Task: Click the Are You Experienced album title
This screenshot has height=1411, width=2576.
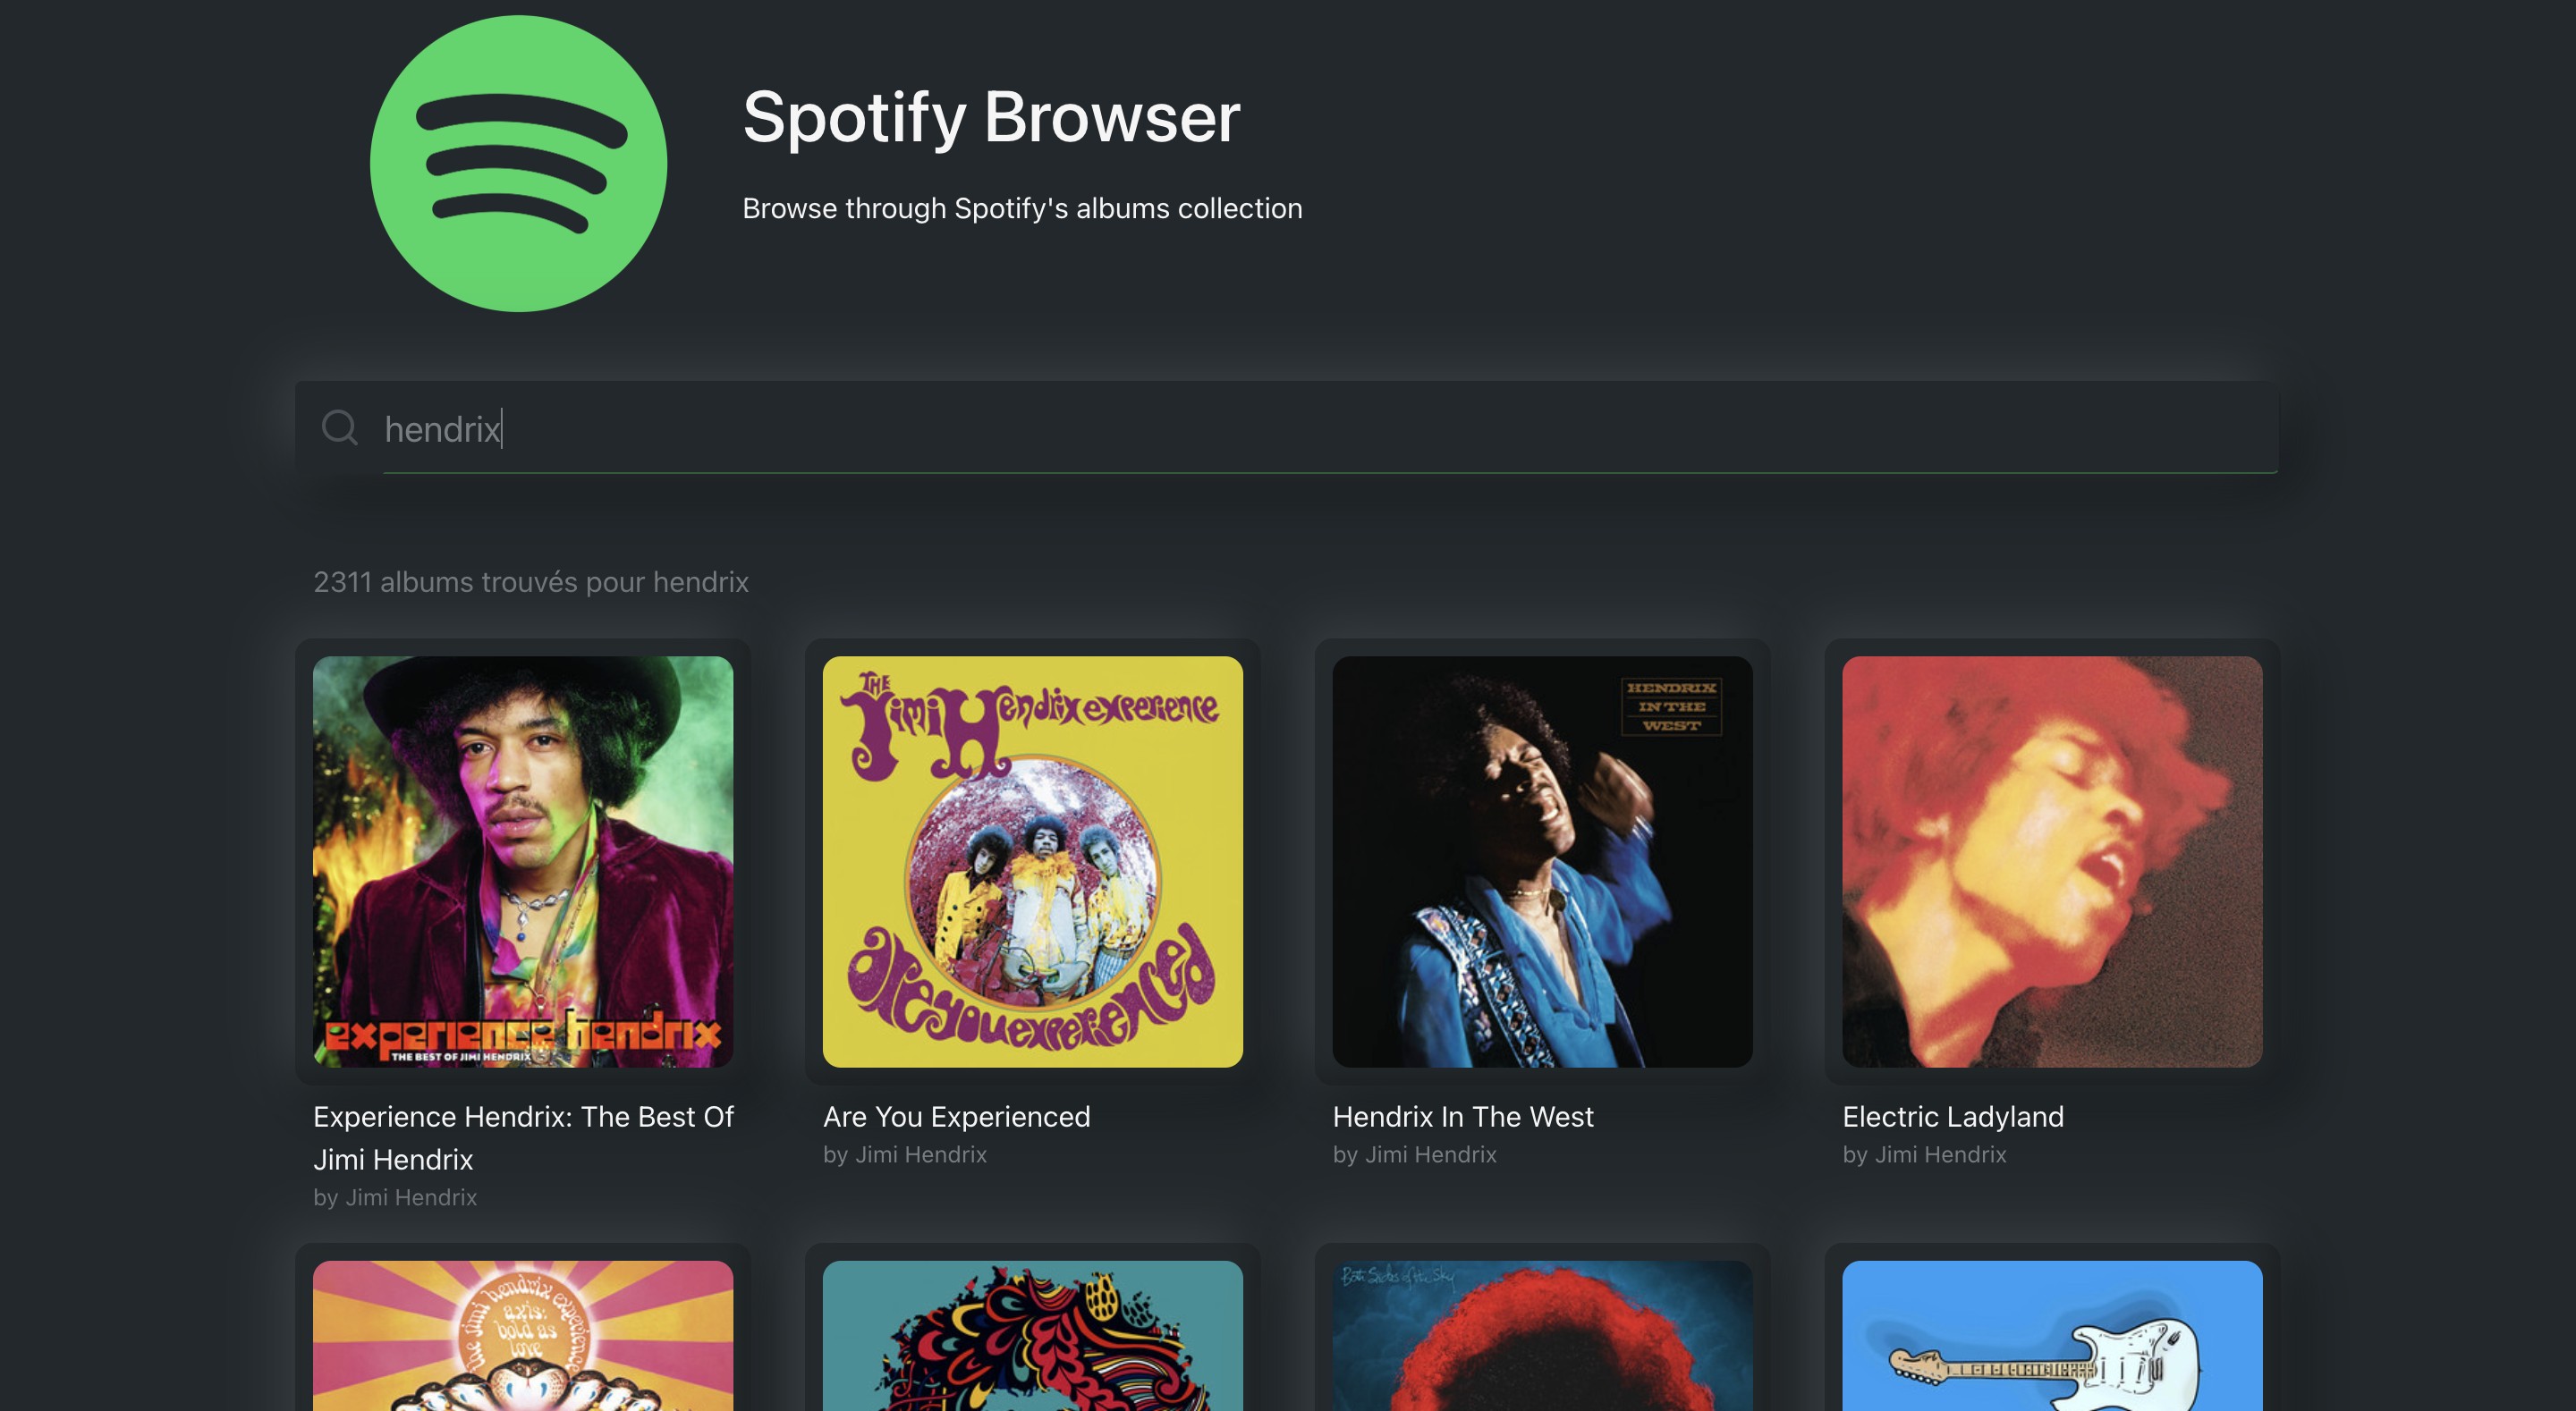Action: [x=956, y=1117]
